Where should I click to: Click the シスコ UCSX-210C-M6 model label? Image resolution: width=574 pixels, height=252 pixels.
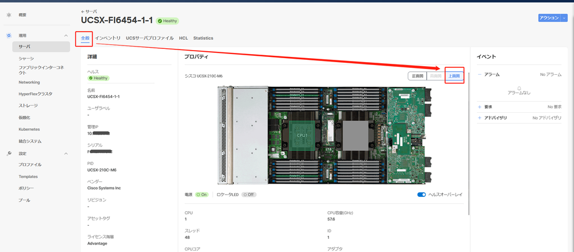point(204,76)
